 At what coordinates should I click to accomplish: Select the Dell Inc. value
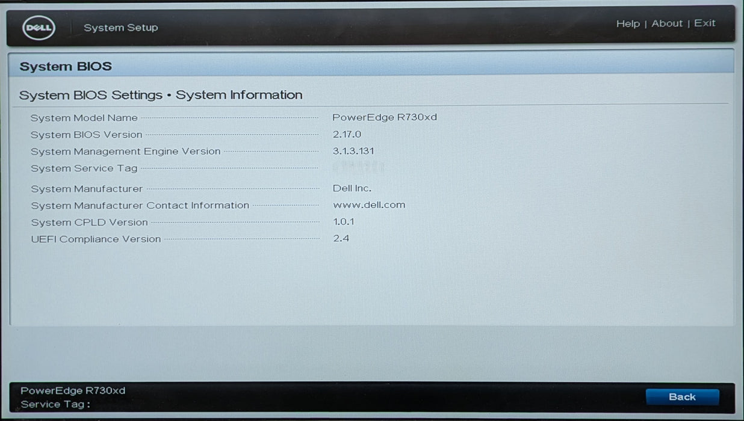tap(352, 188)
